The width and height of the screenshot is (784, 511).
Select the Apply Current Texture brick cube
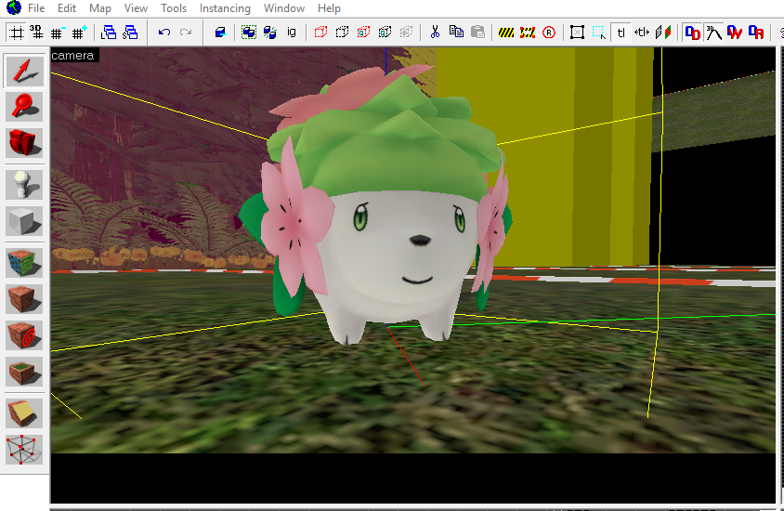tap(24, 298)
